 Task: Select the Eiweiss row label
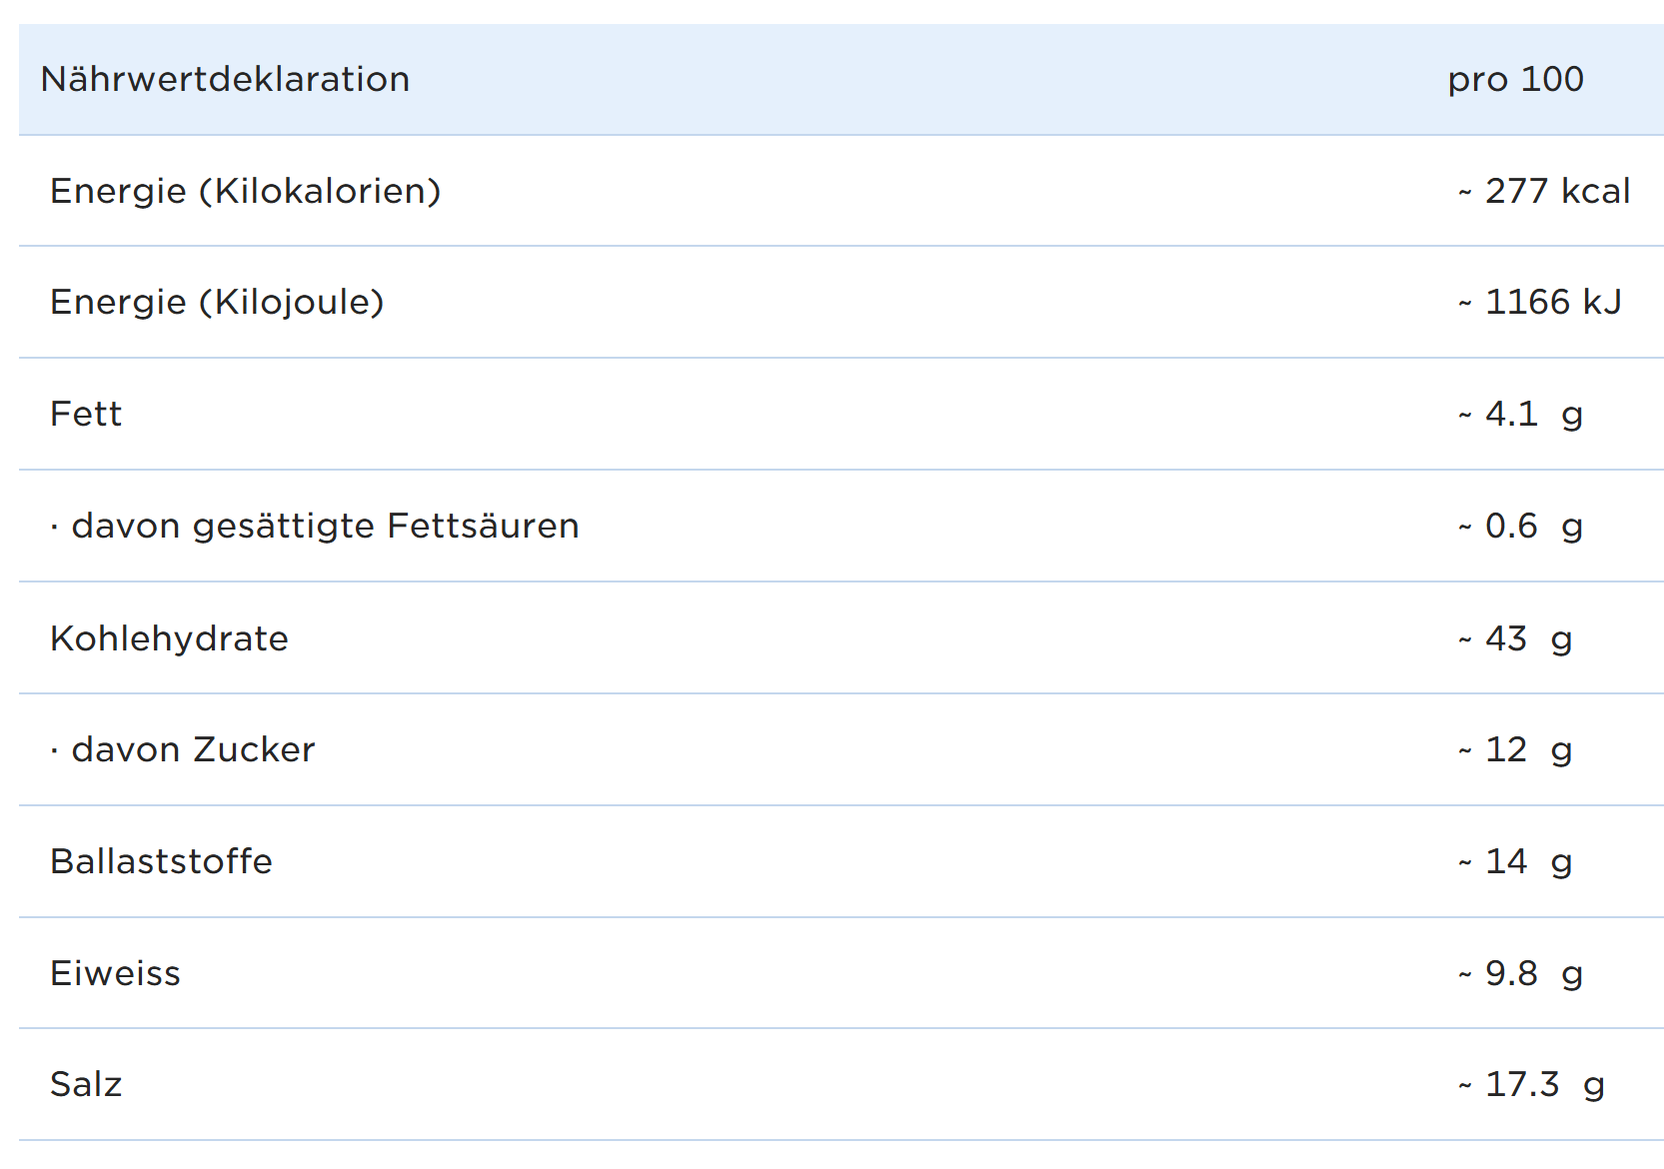(115, 973)
